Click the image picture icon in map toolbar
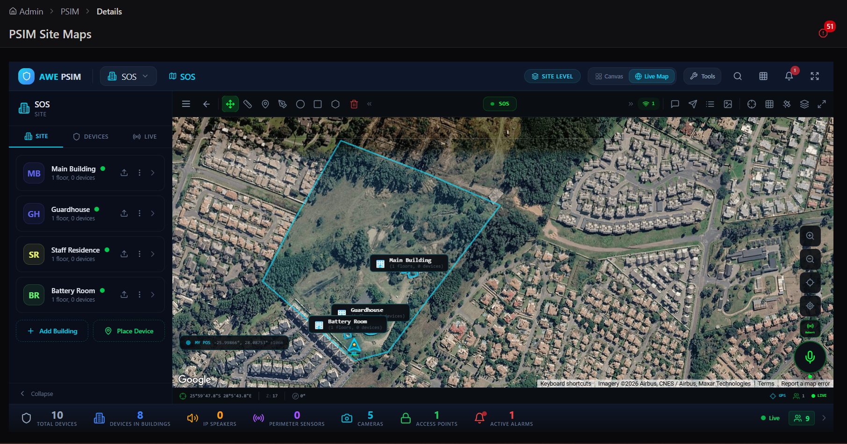Viewport: 847px width, 444px height. pos(728,104)
